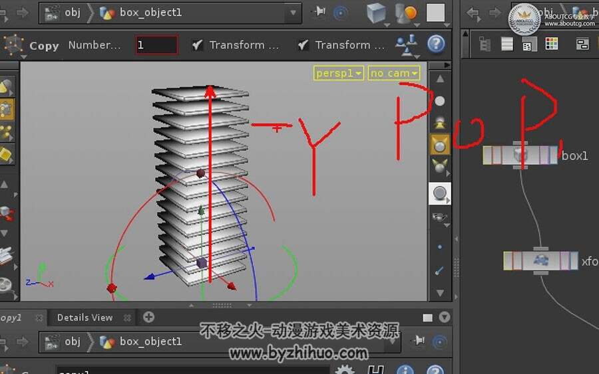Open the persp1 viewport dropdown
599x374 pixels.
click(x=339, y=73)
